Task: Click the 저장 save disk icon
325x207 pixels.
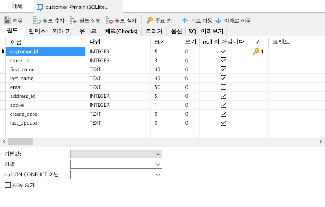Action: point(7,20)
